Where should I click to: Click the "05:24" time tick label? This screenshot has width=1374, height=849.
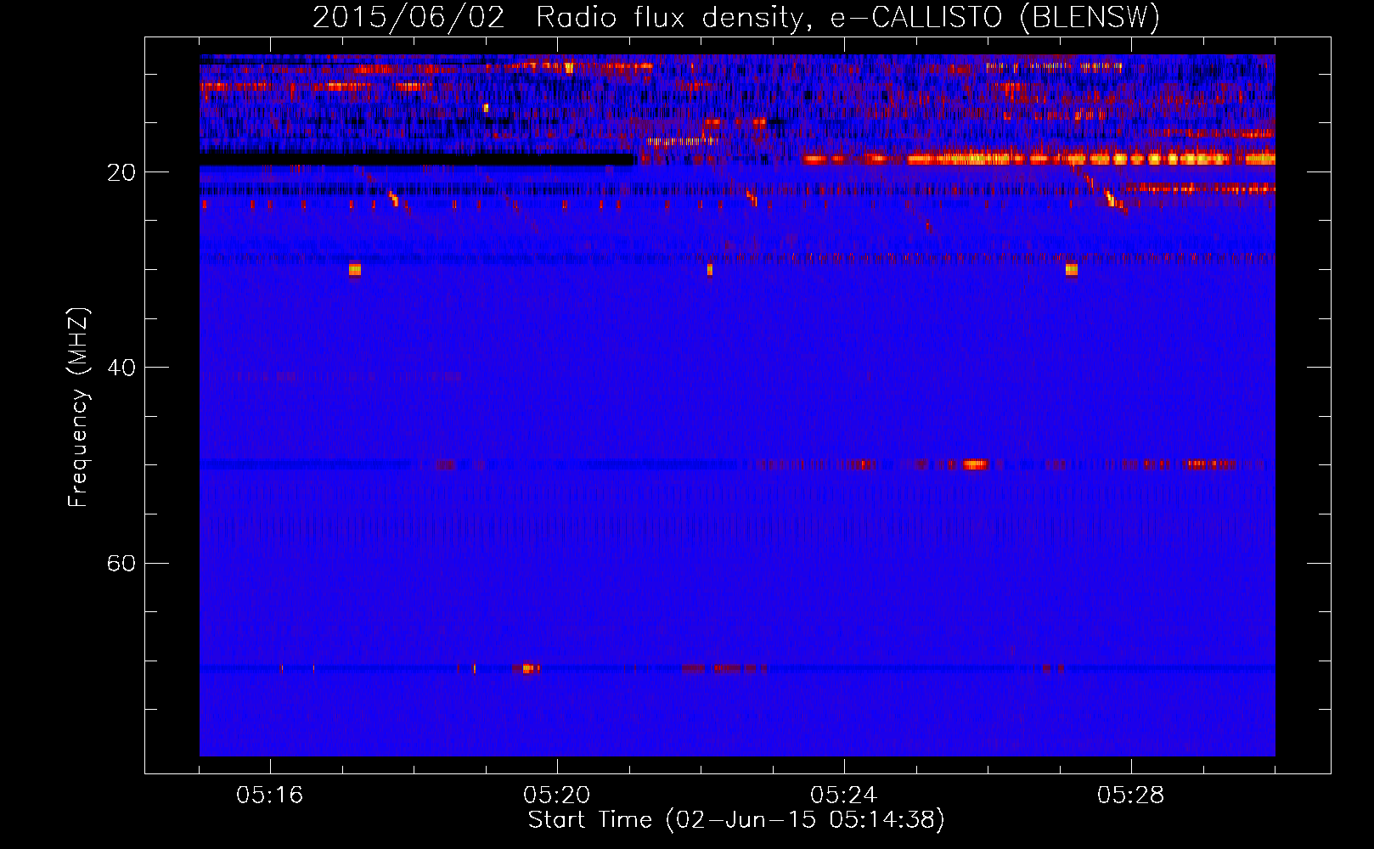[844, 796]
